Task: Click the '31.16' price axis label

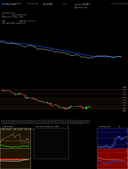Action: (x=125, y=103)
